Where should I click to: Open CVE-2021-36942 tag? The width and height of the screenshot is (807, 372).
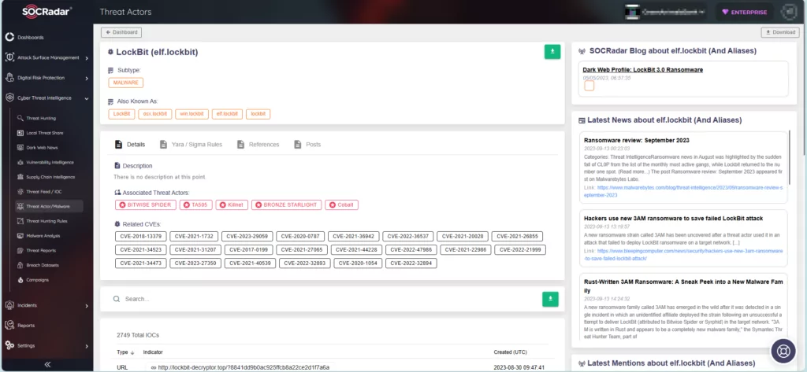pyautogui.click(x=354, y=237)
